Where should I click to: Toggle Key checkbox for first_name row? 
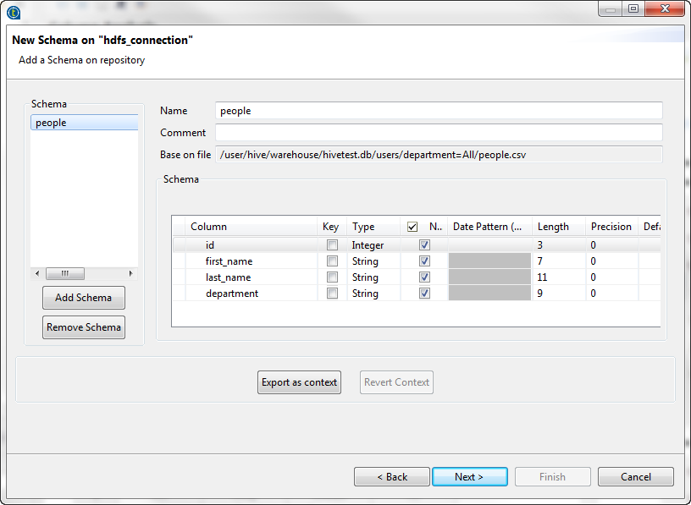tap(332, 261)
